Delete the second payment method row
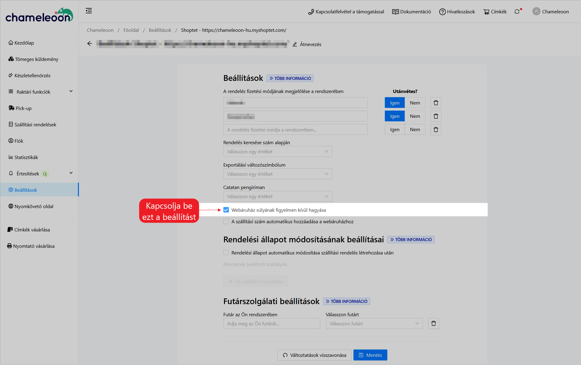Image resolution: width=581 pixels, height=365 pixels. point(436,116)
